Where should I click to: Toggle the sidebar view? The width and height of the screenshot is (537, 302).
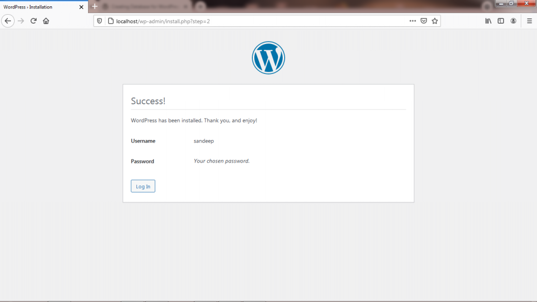(x=501, y=21)
